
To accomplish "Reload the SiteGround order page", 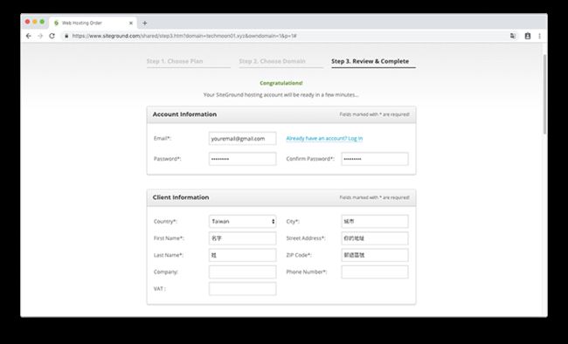I will pos(52,36).
